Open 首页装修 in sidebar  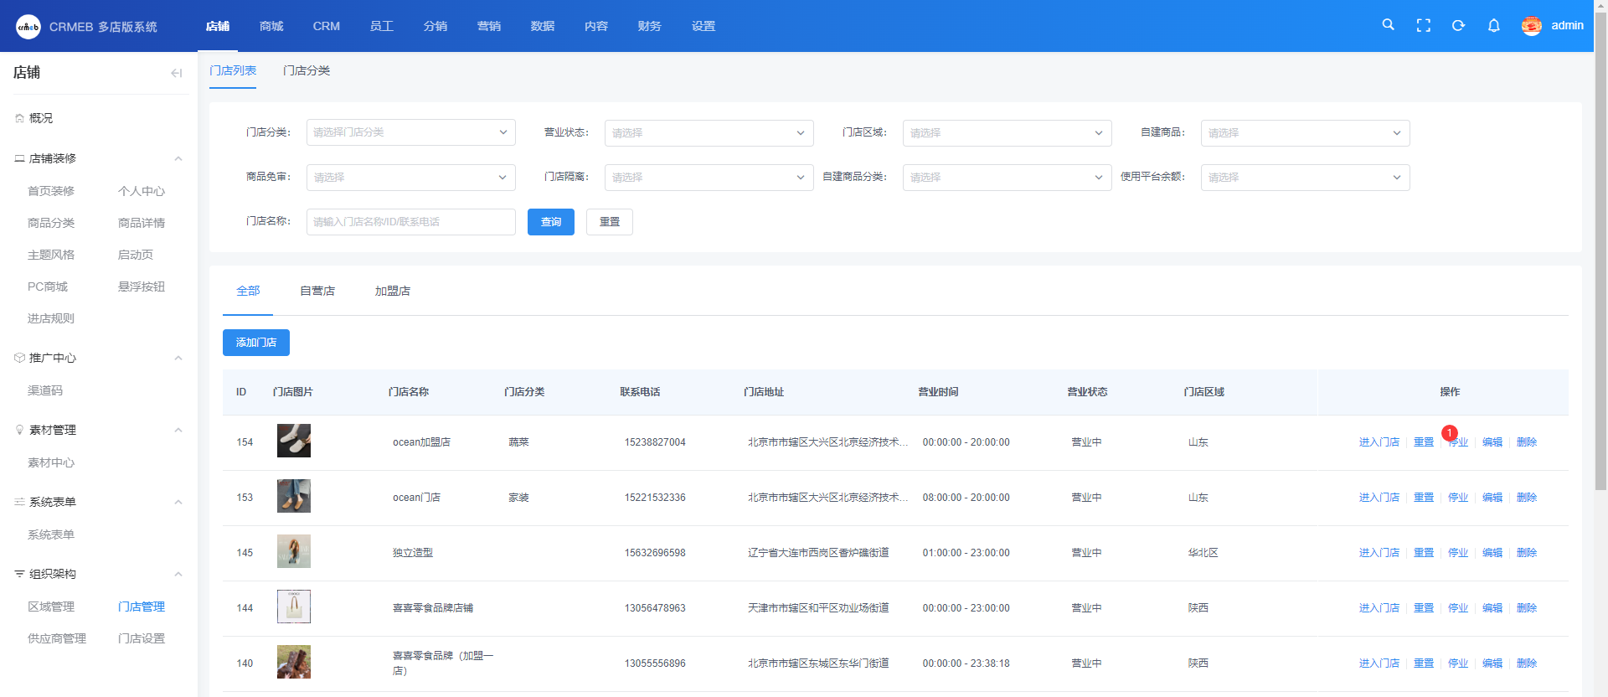[x=51, y=191]
